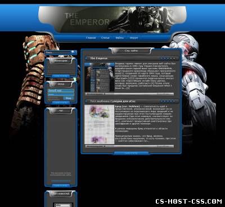This screenshot has height=207, width=225.
Task: Open The Emperor article title link
Action: click(x=99, y=58)
